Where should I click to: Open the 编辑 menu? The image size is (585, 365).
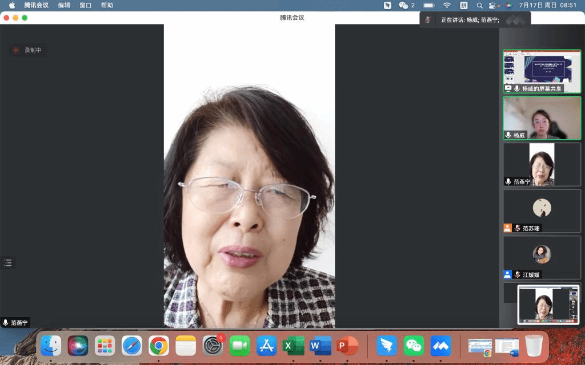[64, 5]
